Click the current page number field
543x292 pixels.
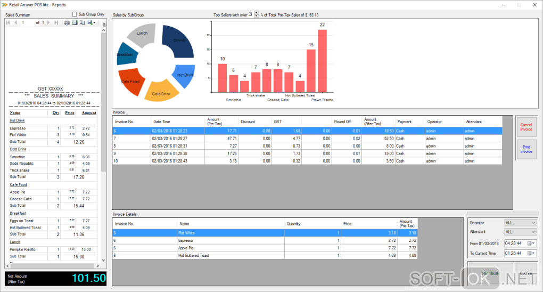point(27,22)
